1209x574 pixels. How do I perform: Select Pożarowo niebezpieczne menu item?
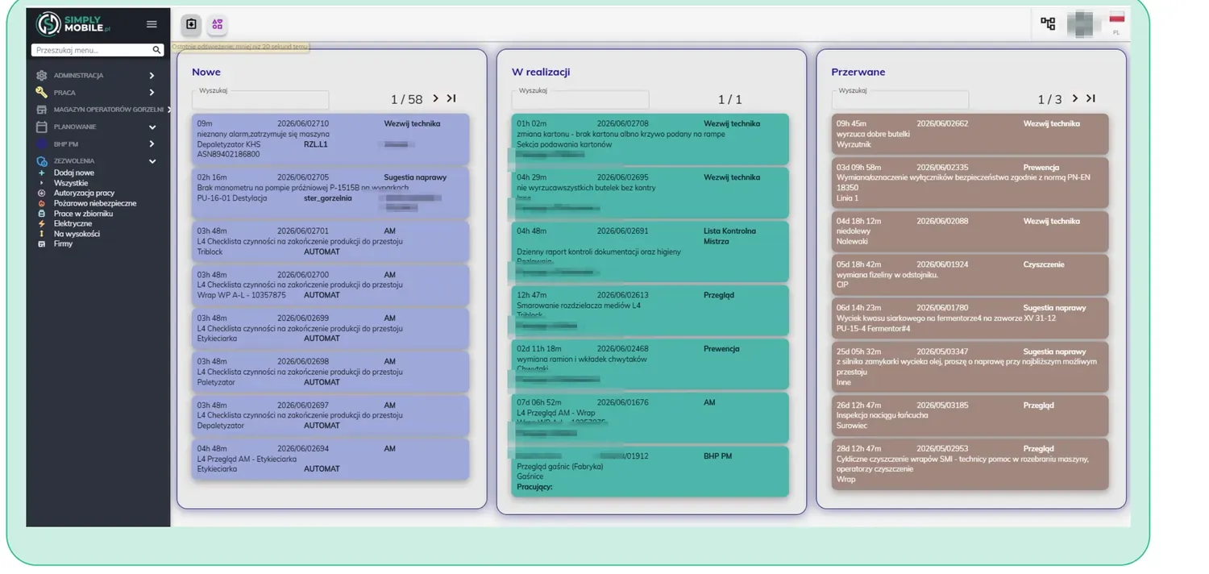click(94, 203)
